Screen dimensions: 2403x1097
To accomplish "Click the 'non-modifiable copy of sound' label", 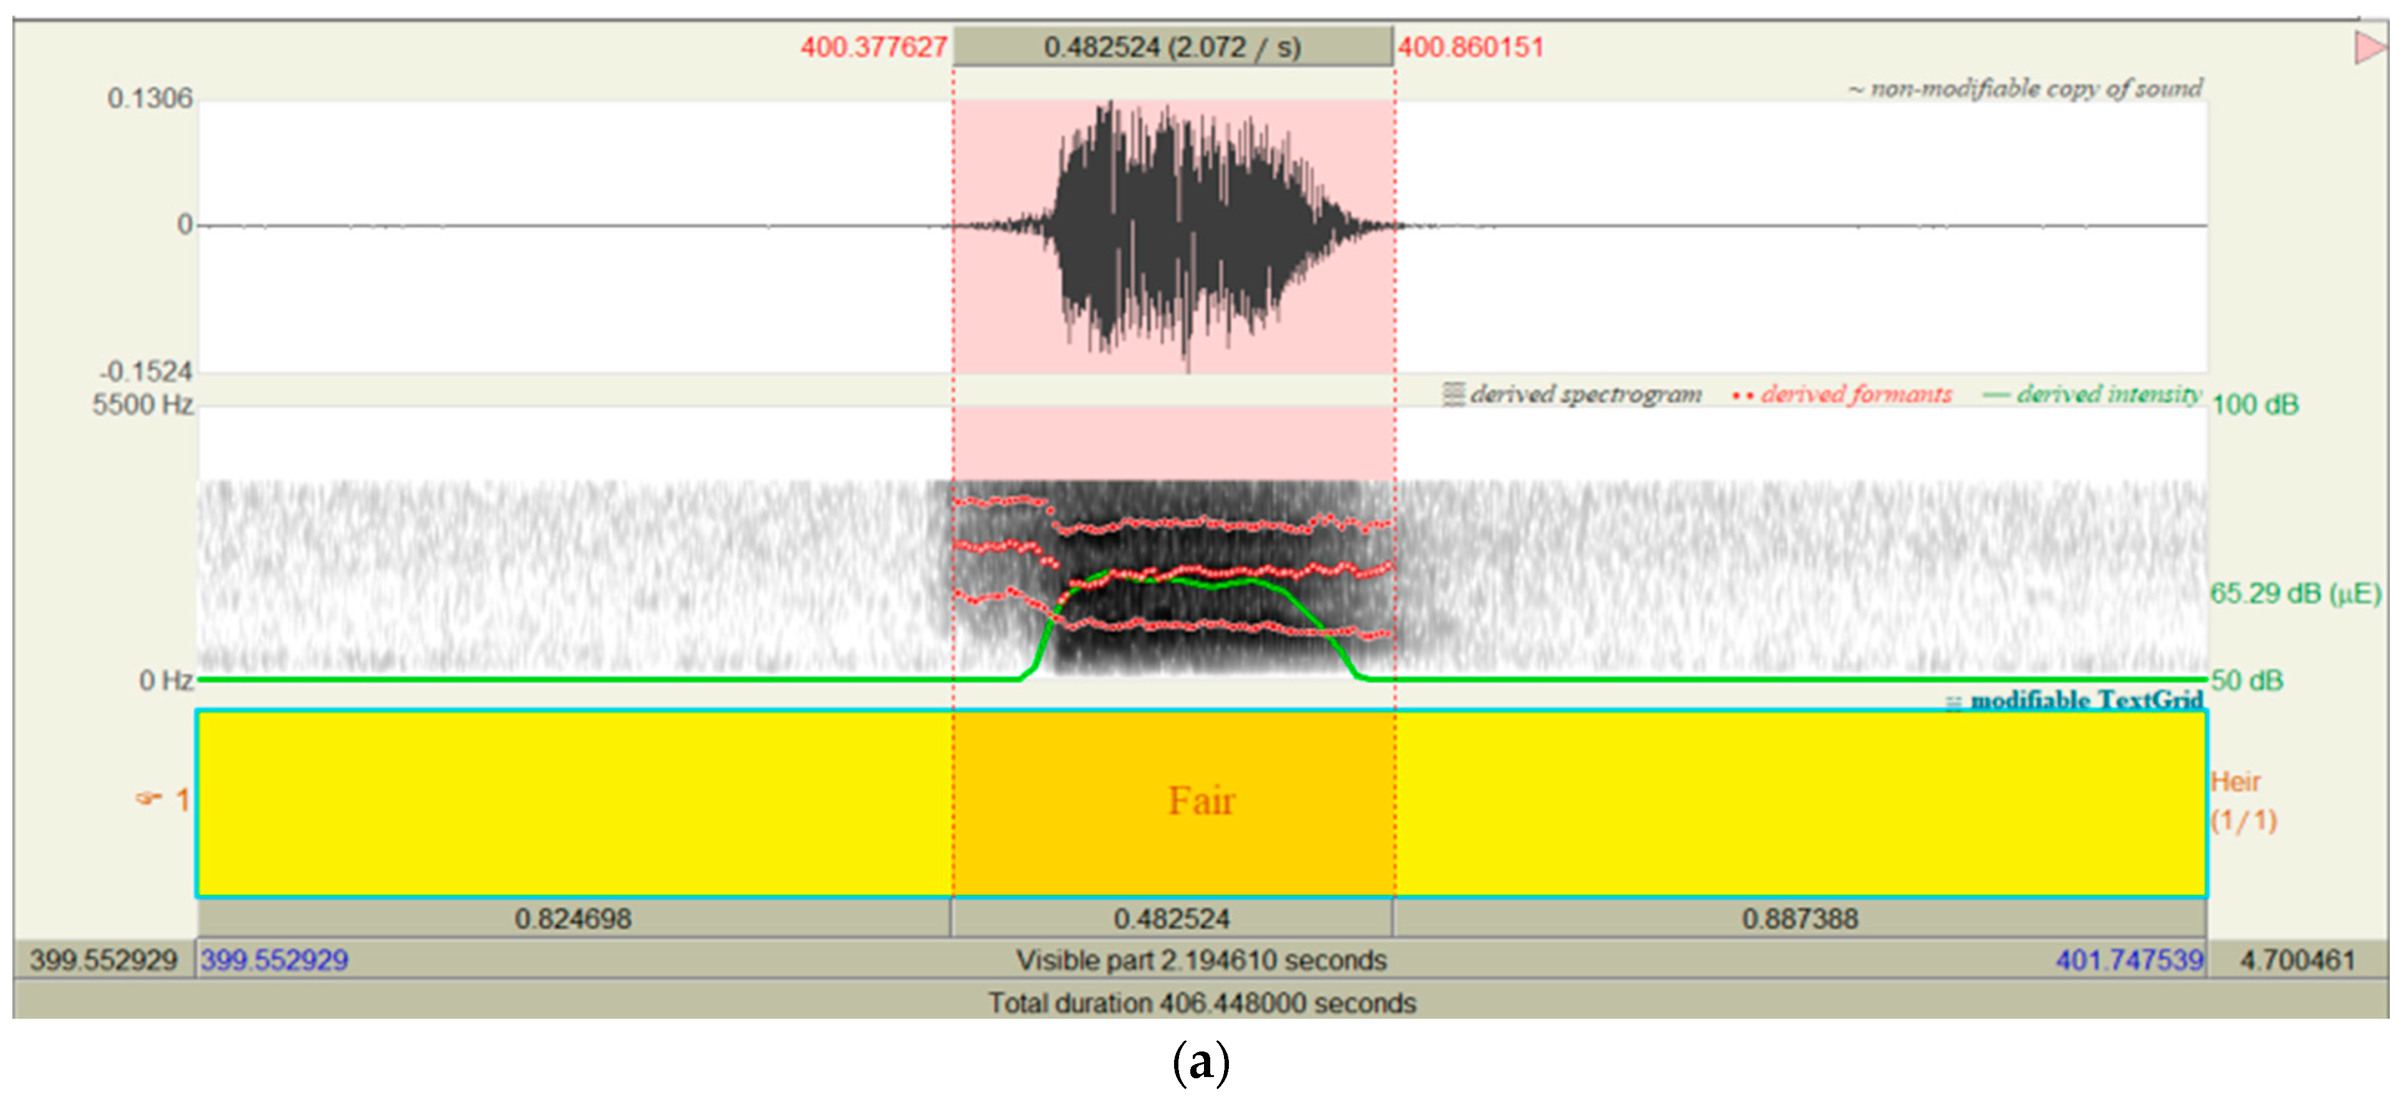I will point(2036,89).
